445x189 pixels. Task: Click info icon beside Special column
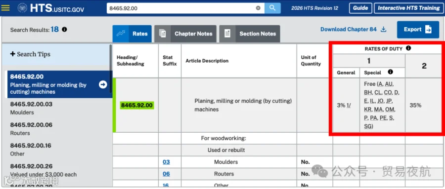tap(390, 72)
